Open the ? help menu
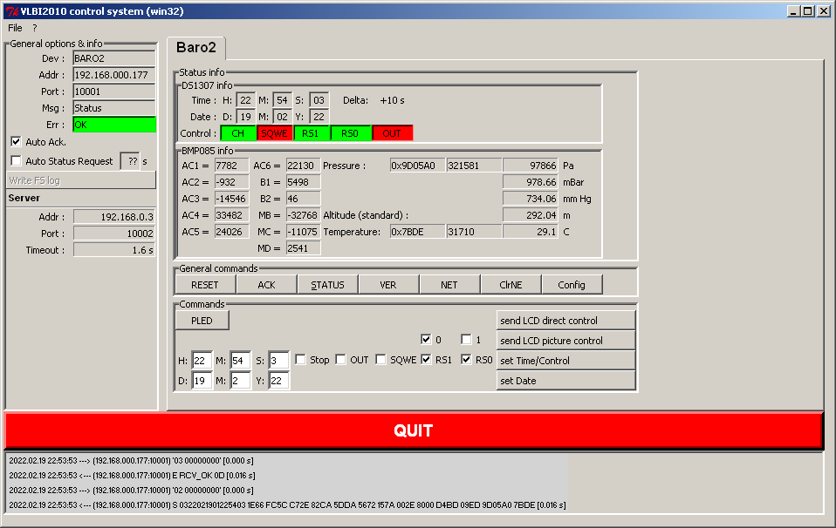The height and width of the screenshot is (528, 836). 35,28
